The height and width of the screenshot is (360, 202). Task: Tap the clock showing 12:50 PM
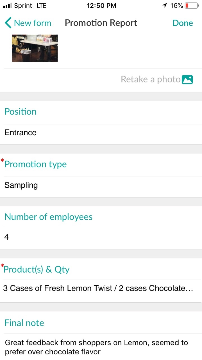tap(101, 5)
